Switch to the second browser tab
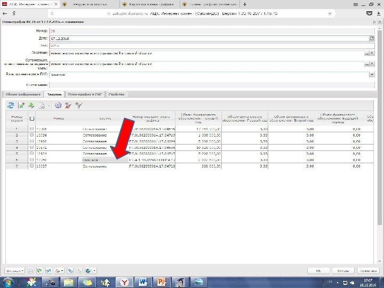This screenshot has width=384, height=288. coord(90,4)
